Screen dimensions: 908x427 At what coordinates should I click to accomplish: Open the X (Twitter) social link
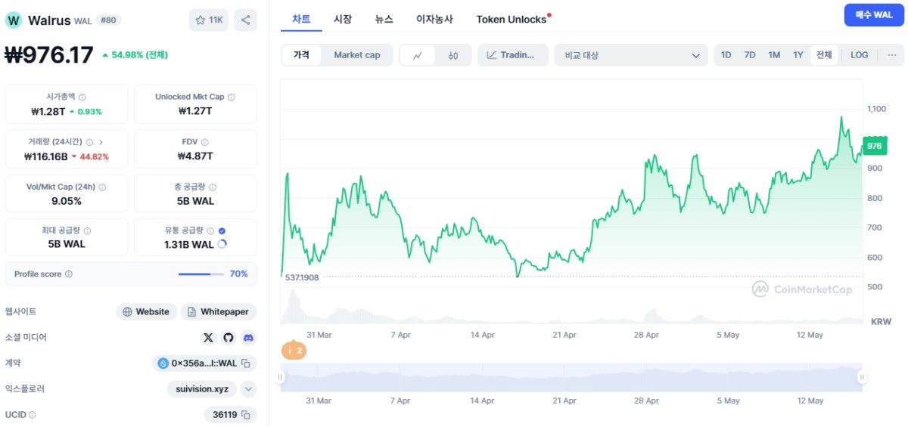point(208,338)
